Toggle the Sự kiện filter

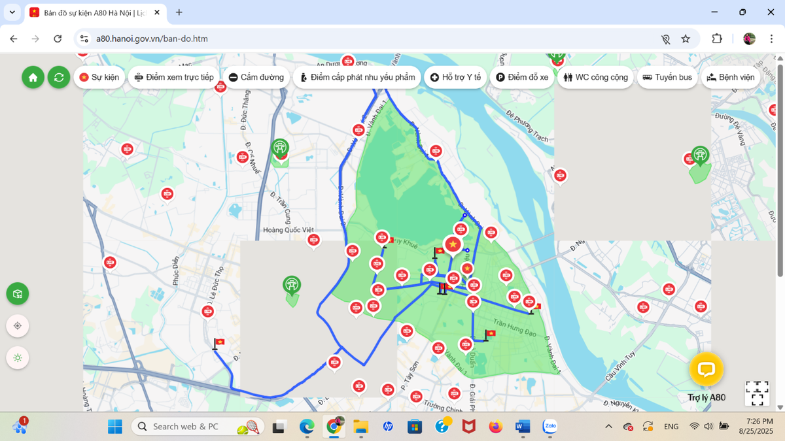pyautogui.click(x=99, y=77)
